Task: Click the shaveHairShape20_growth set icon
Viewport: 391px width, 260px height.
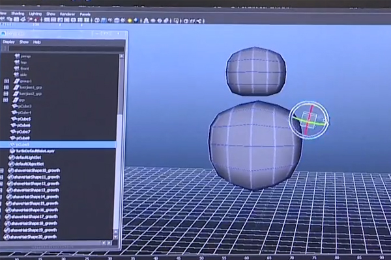Action: [x=8, y=236]
